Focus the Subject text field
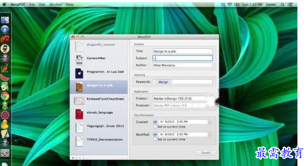The height and width of the screenshot is (166, 307). (183, 58)
